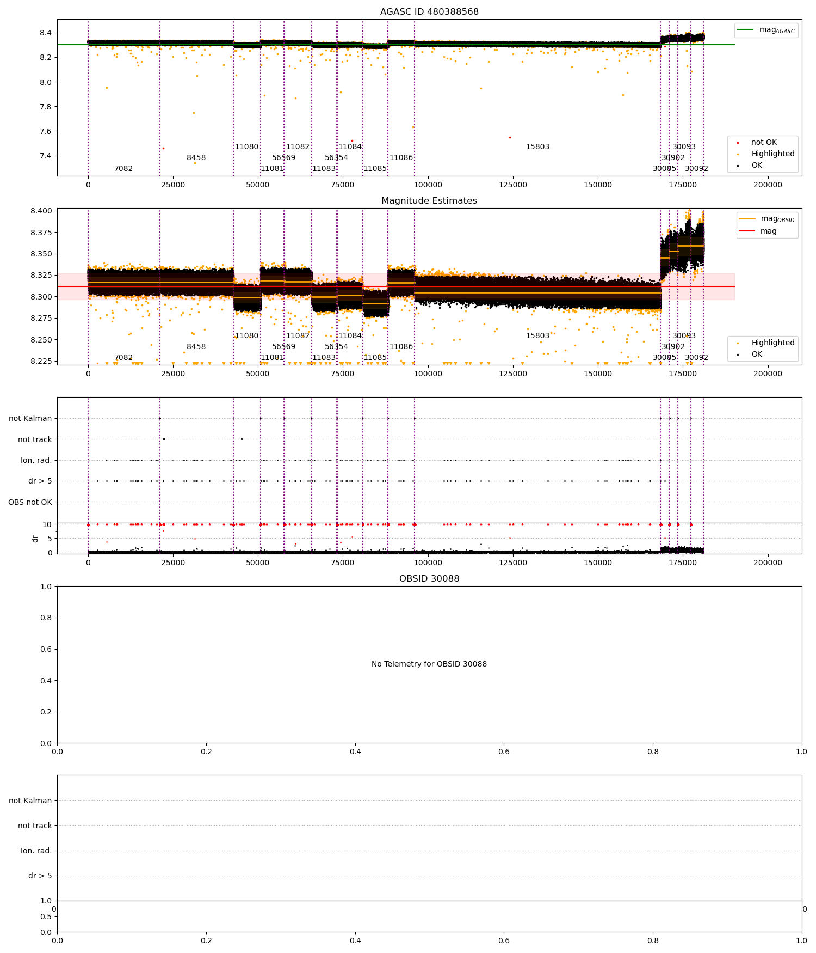The image size is (816, 953).
Task: Select 'OK' legend entry in Magnitude Estimates plot
Action: pyautogui.click(x=757, y=354)
